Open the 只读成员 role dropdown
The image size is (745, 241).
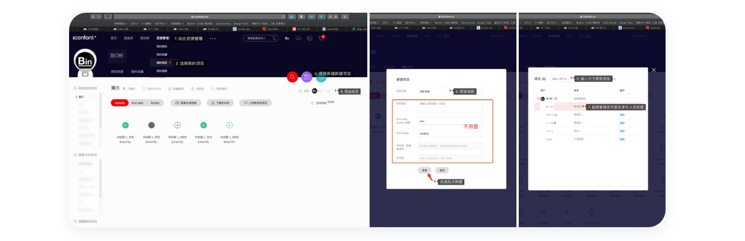[580, 139]
